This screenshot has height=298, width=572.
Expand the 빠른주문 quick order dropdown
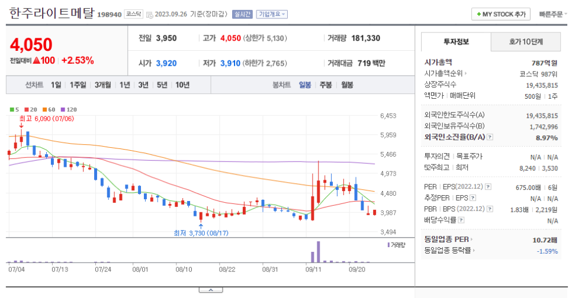[x=553, y=14]
